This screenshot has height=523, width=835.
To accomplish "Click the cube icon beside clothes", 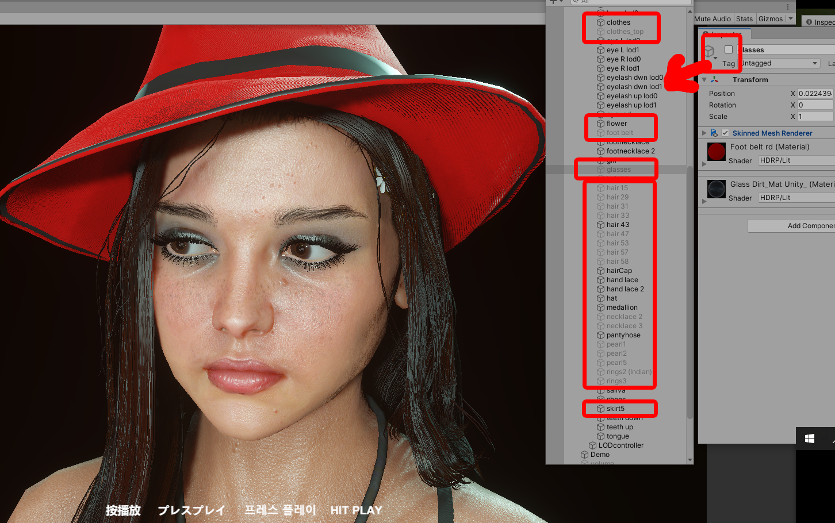I will [600, 22].
